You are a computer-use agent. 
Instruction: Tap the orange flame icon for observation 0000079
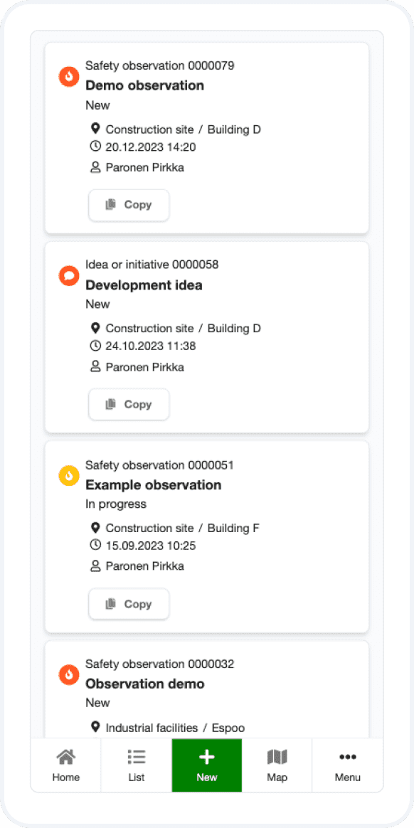pos(69,77)
